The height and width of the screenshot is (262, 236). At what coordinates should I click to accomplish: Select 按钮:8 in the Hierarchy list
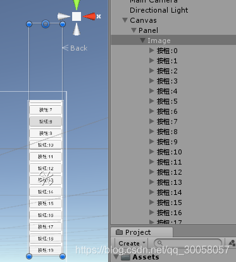(x=167, y=132)
